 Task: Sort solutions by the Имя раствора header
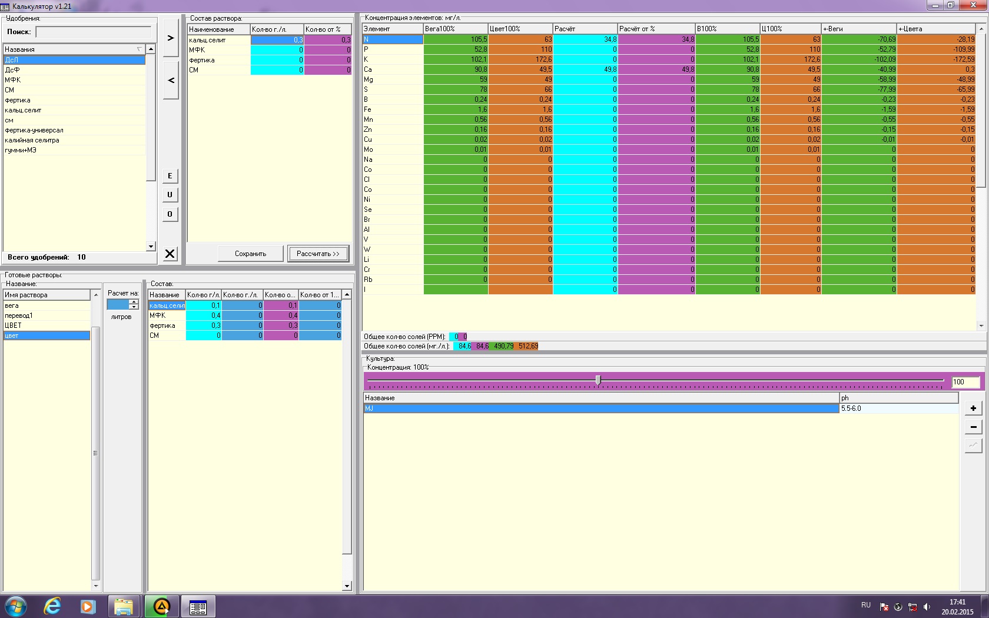click(x=47, y=295)
